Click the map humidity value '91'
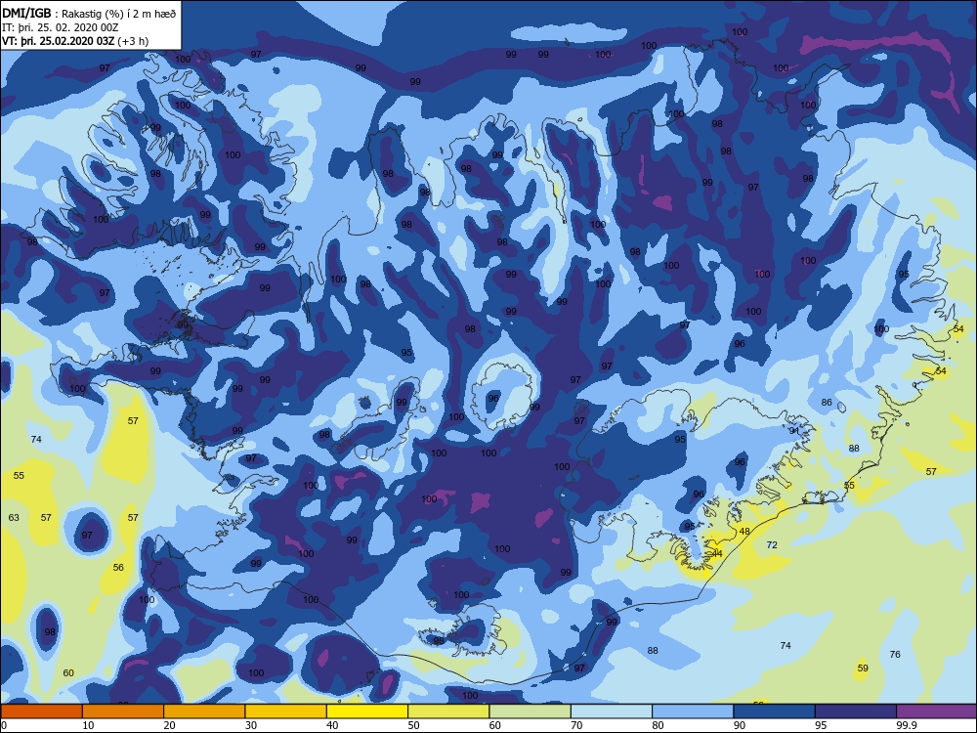This screenshot has height=733, width=977. coord(793,431)
